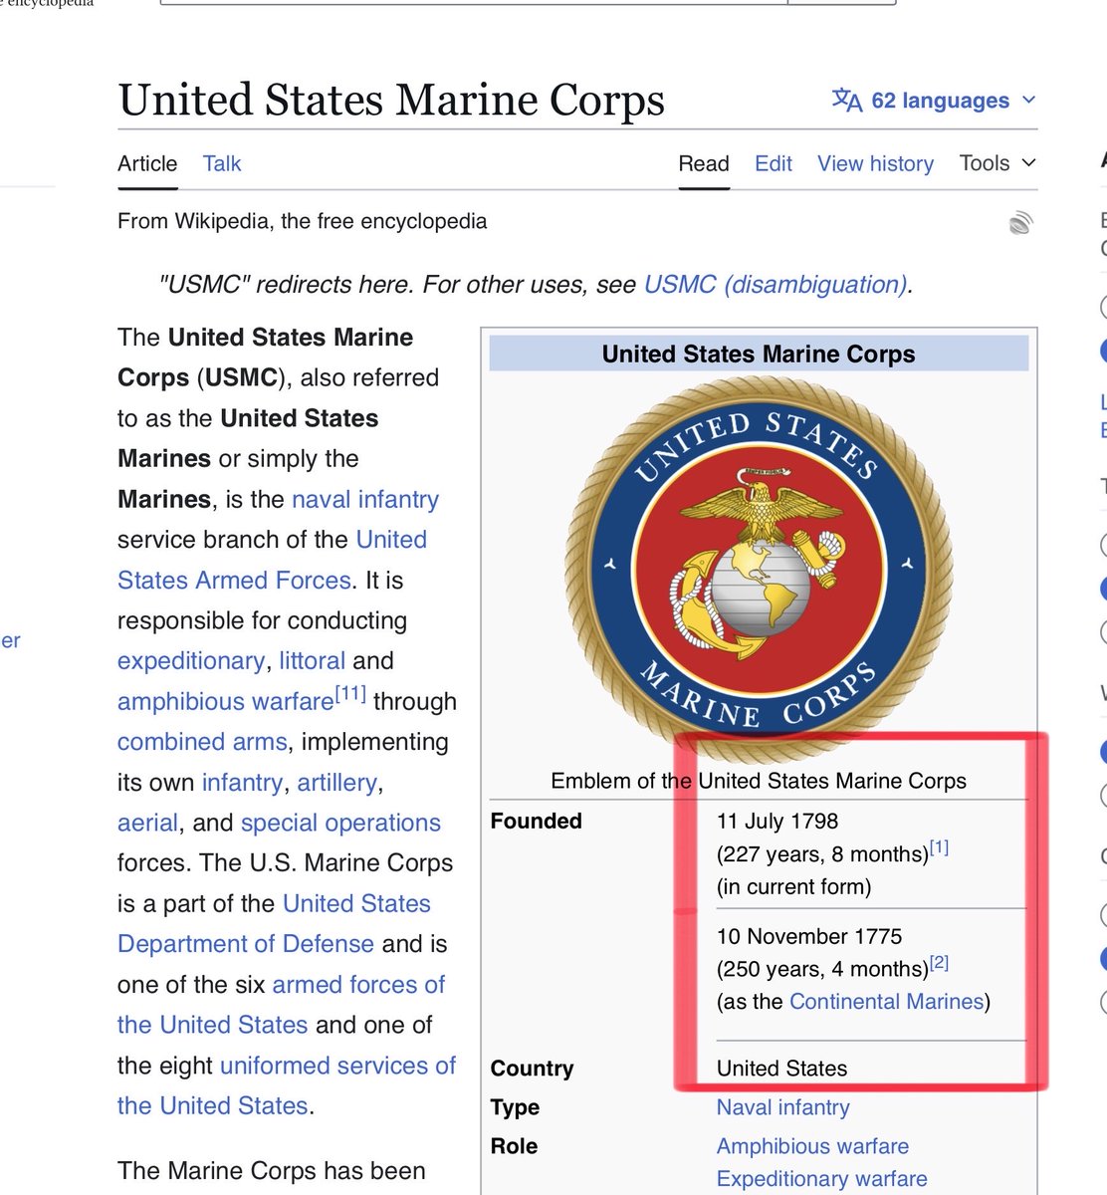Open the Edit tab
Screen dimensions: 1107x1195
click(774, 163)
